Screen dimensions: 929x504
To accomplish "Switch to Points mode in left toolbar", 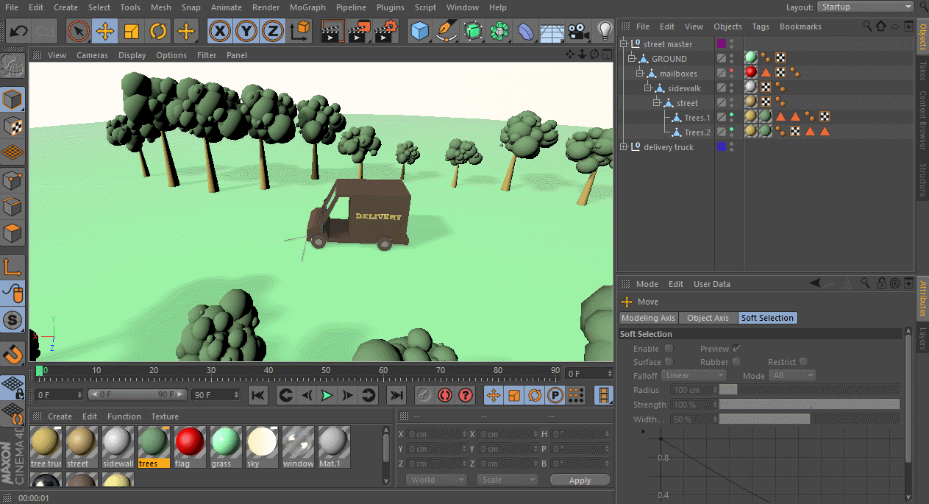I will coord(14,180).
